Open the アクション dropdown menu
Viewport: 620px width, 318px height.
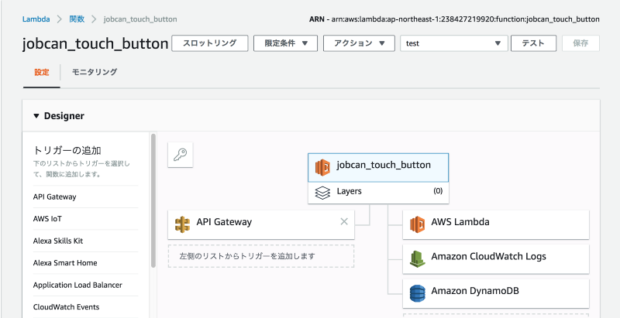point(359,43)
